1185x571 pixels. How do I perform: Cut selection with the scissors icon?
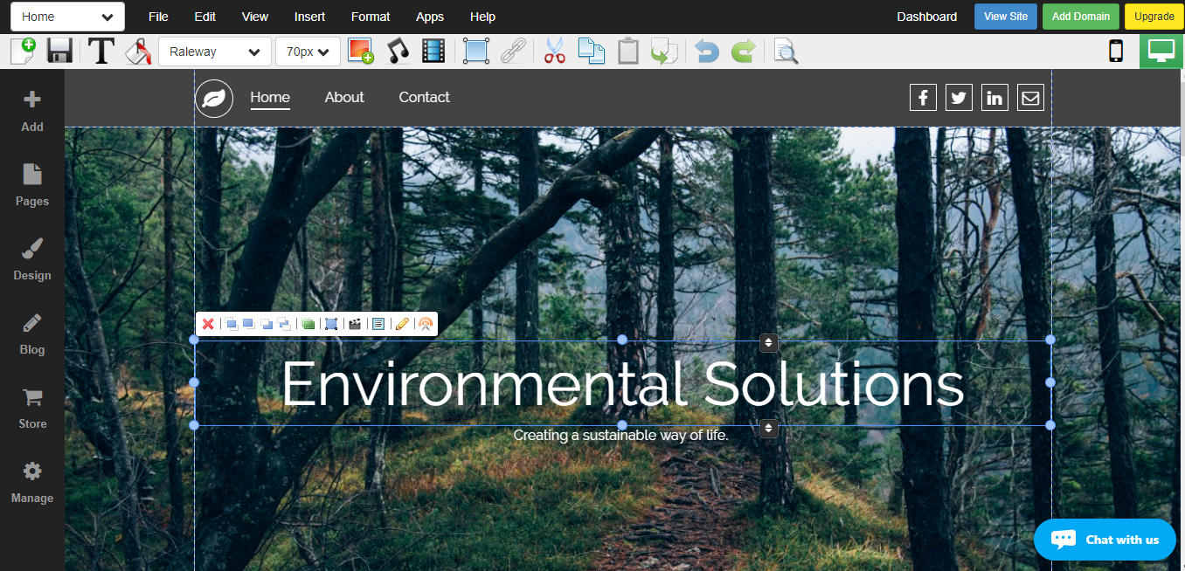tap(555, 52)
